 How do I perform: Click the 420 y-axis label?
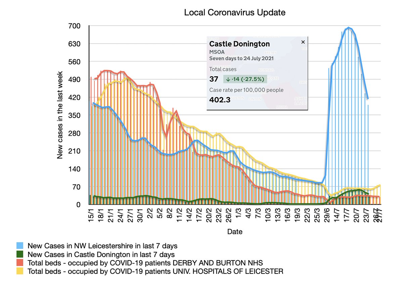tap(75, 97)
